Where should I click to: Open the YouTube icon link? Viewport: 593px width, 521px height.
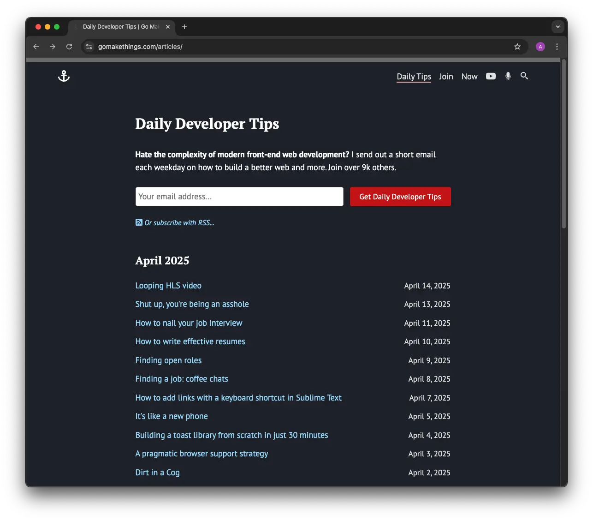point(491,76)
